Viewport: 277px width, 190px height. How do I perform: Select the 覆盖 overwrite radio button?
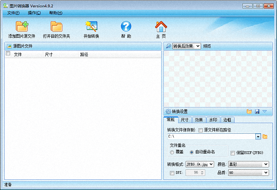172,152
